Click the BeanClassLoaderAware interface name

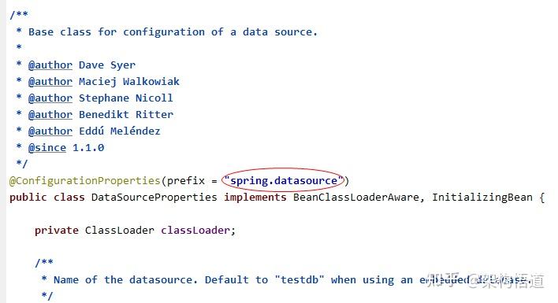click(356, 197)
